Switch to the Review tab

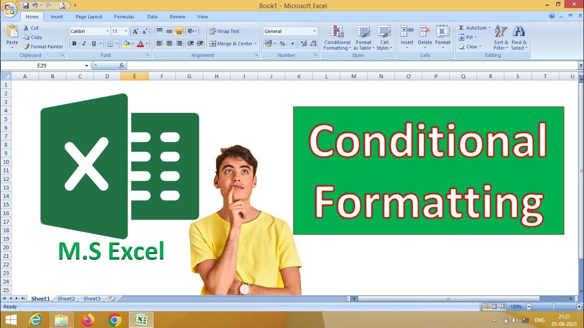pyautogui.click(x=177, y=17)
